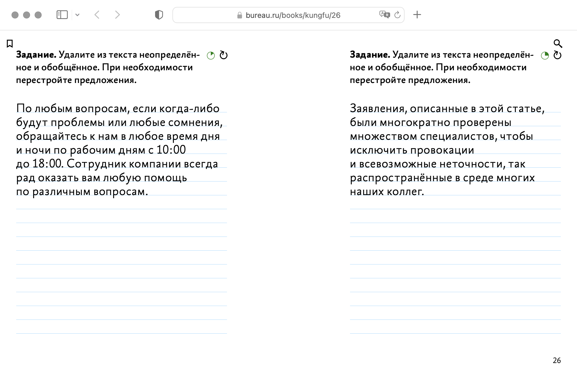Open the search magnifier icon

558,44
